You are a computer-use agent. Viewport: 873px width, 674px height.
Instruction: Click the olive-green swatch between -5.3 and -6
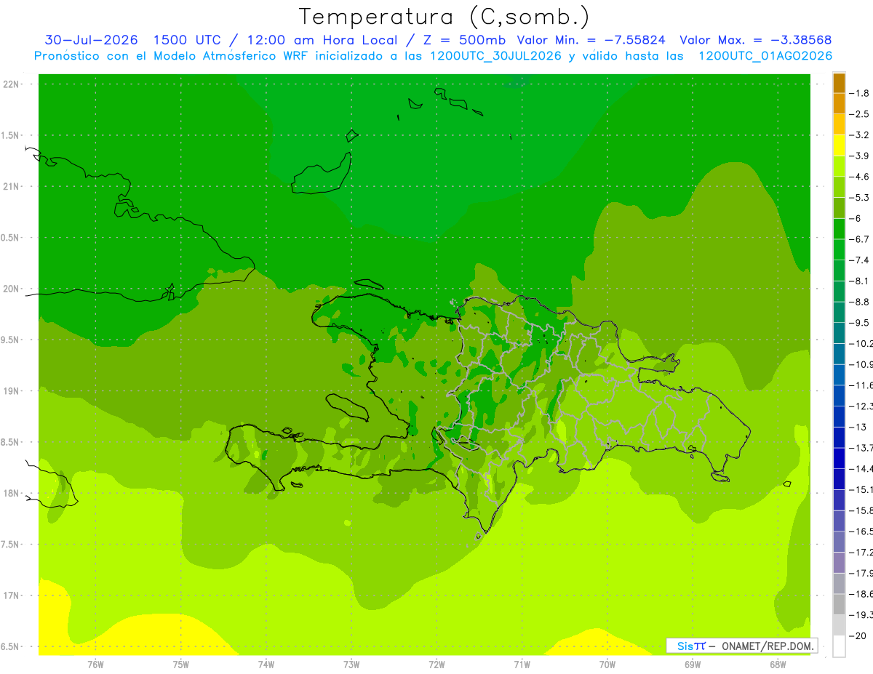click(839, 208)
